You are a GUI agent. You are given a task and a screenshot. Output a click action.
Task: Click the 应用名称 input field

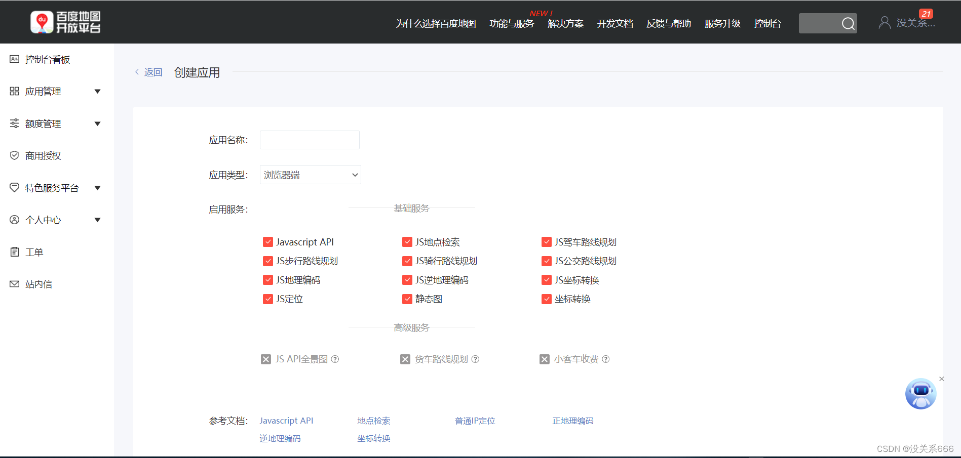click(309, 140)
